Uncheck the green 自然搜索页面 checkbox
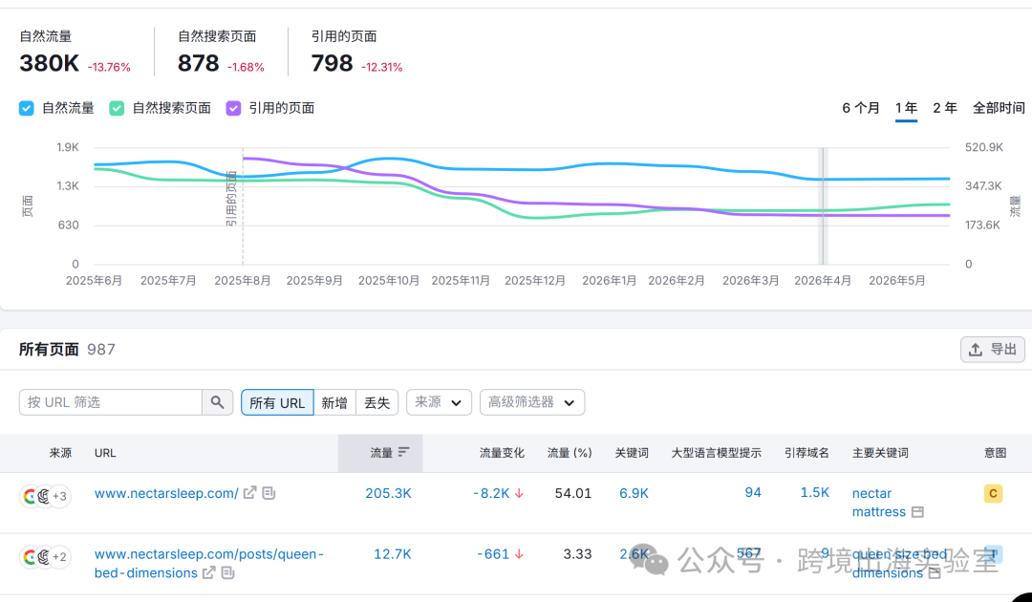 pyautogui.click(x=117, y=109)
